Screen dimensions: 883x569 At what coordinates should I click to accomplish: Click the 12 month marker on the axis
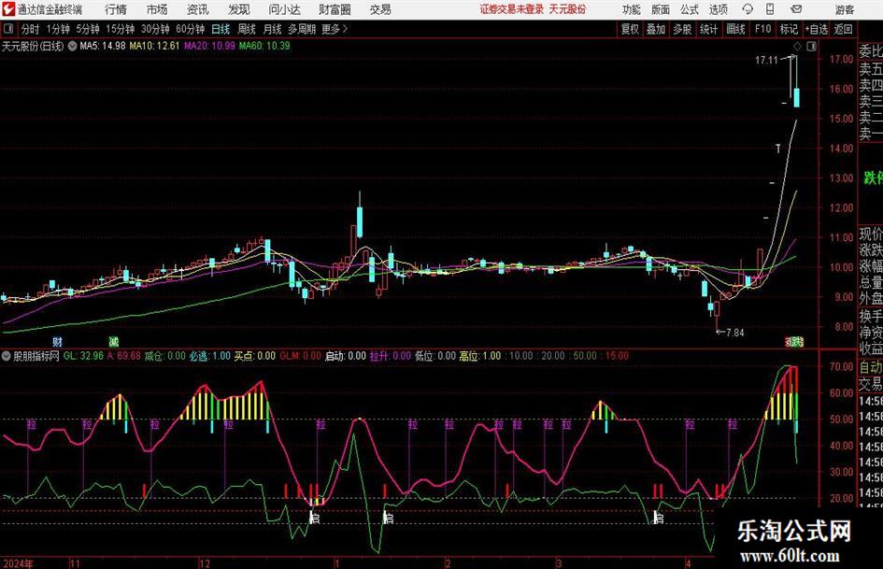click(205, 563)
